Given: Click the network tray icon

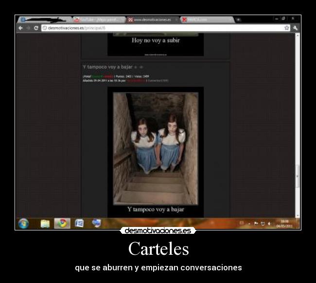Looking at the screenshot, I should 263,224.
